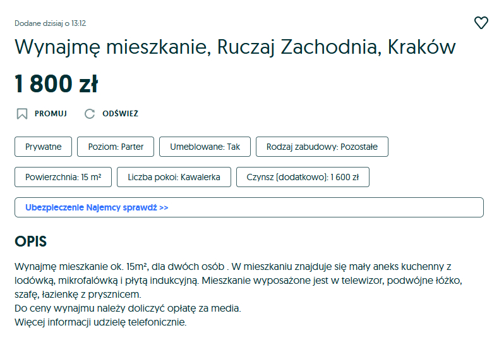
Task: Click the Dodane dzisiaj o 13:12 timestamp
Action: click(50, 23)
